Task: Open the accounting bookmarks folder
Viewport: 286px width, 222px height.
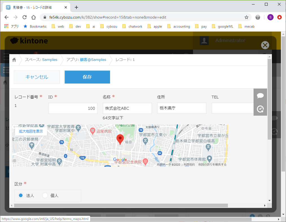Action: point(179,27)
